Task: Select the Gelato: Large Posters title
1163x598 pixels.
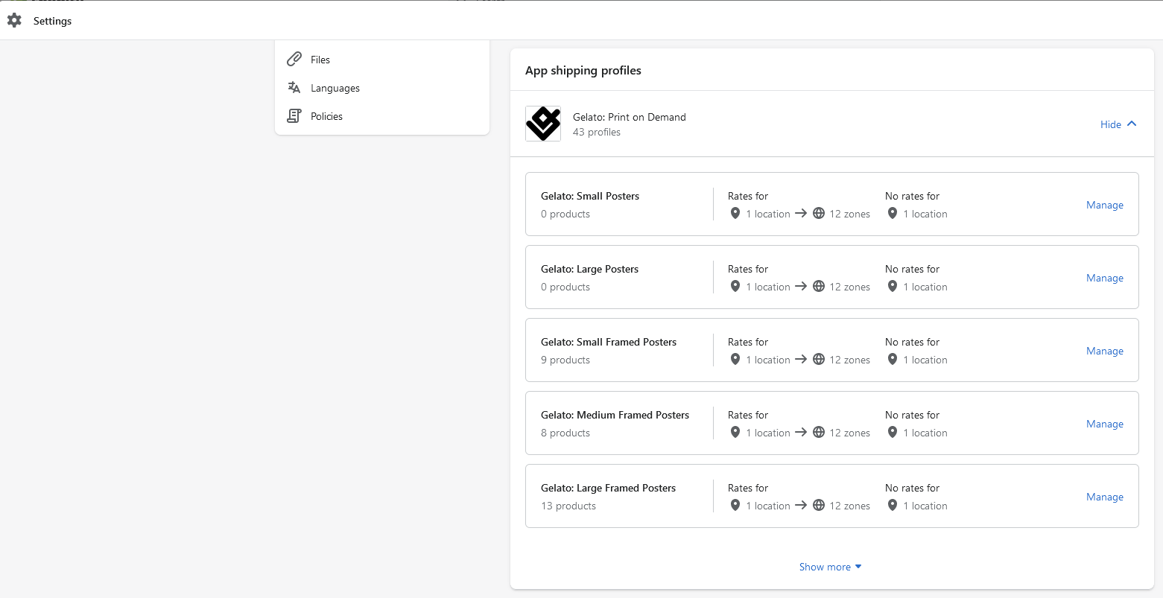Action: [x=590, y=269]
